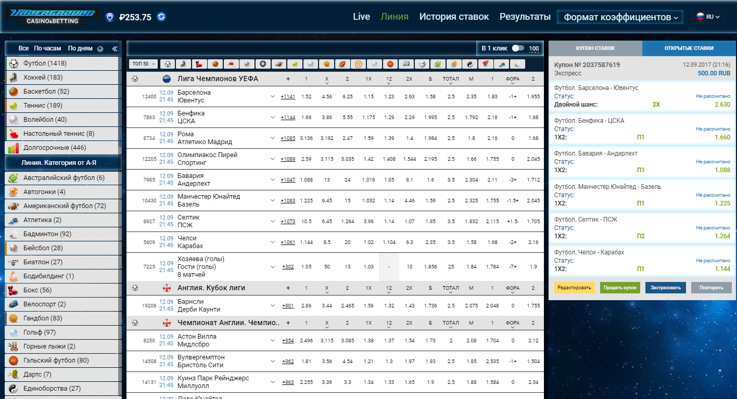Open Футбол (1418) category
The width and height of the screenshot is (737, 399).
pyautogui.click(x=63, y=63)
